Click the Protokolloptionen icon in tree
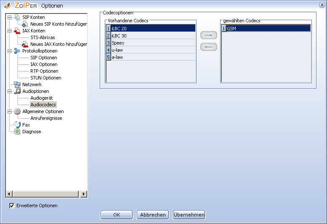The width and height of the screenshot is (327, 224). [x=17, y=51]
